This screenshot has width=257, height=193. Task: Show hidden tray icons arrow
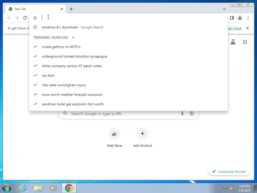point(219,188)
